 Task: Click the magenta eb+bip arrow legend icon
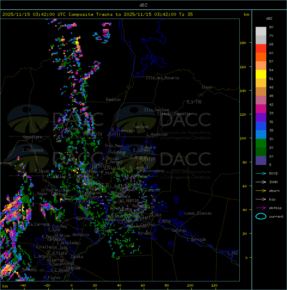click(x=261, y=208)
